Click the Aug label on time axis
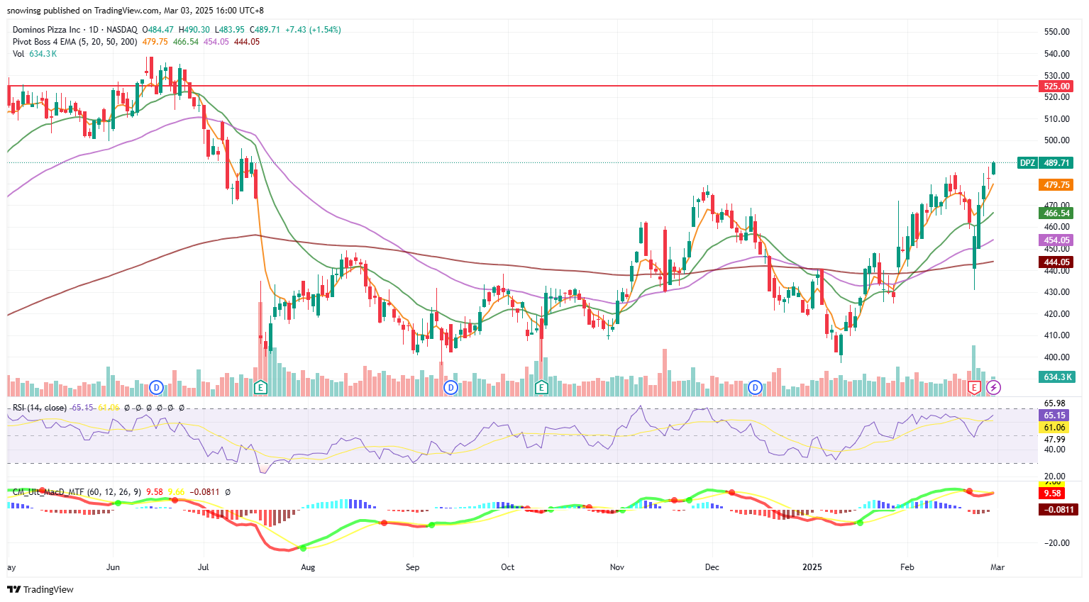The height and width of the screenshot is (602, 1089). point(308,567)
